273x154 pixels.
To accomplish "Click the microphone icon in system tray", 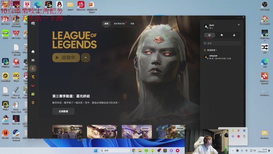I will [242, 151].
